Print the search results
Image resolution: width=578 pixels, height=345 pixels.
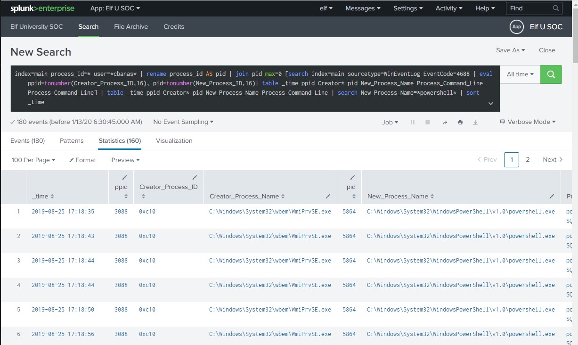click(x=460, y=122)
